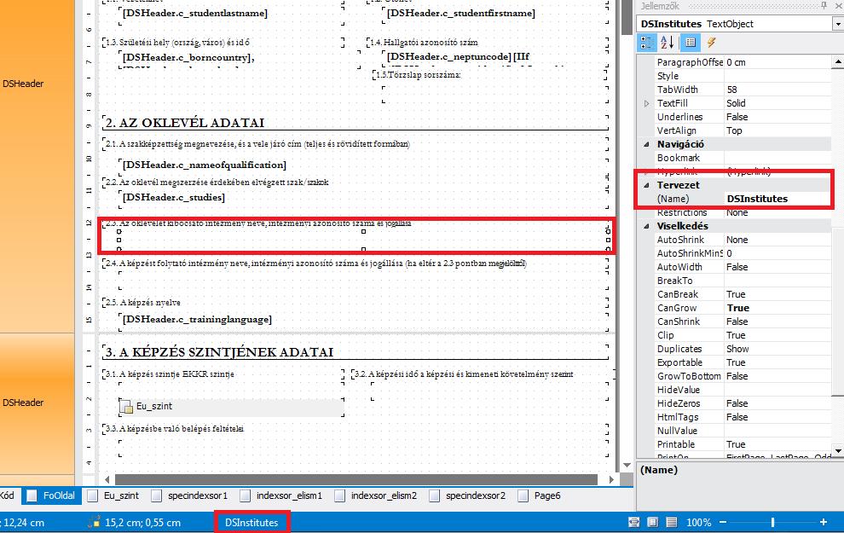Select the GrowToBottom property row
This screenshot has width=844, height=533.
pos(743,376)
